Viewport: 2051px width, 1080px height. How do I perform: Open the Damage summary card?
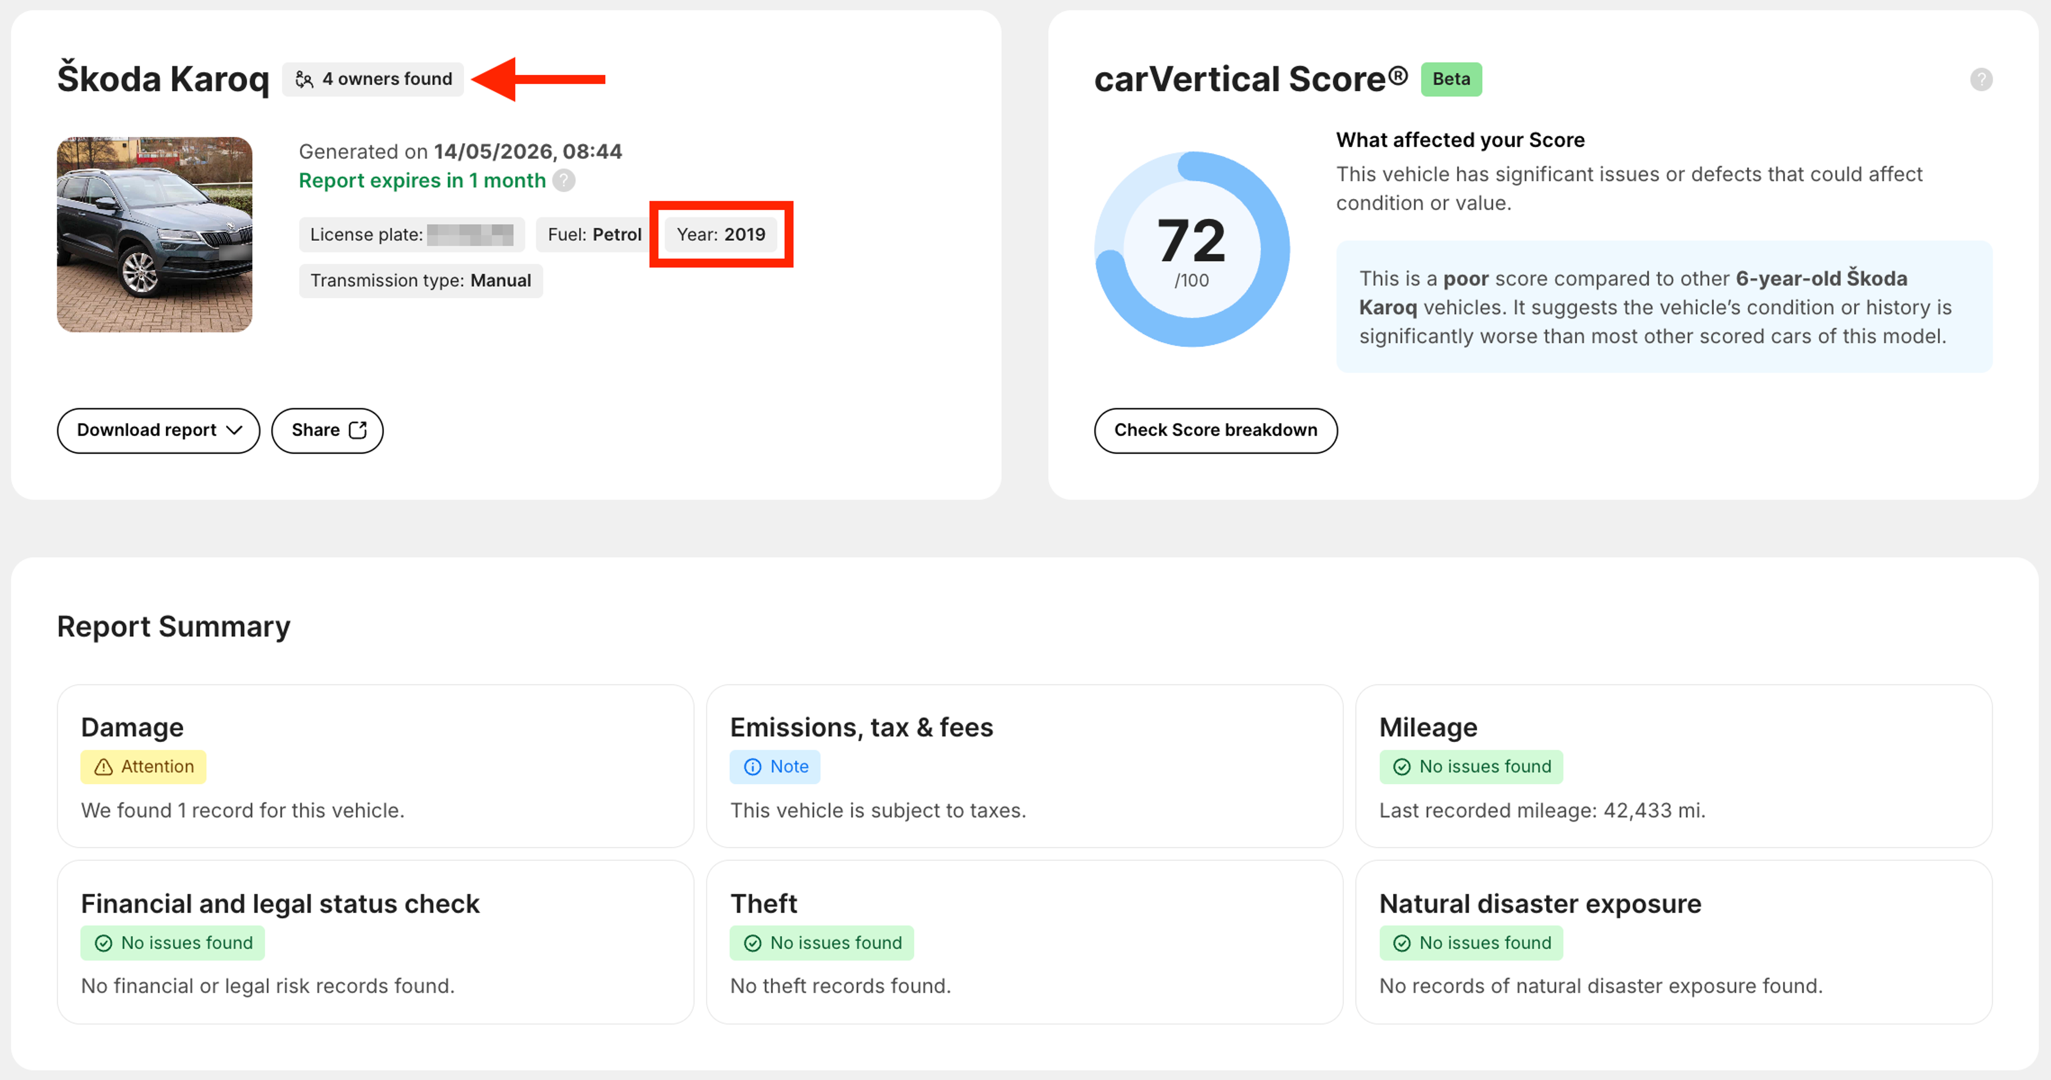tap(375, 766)
